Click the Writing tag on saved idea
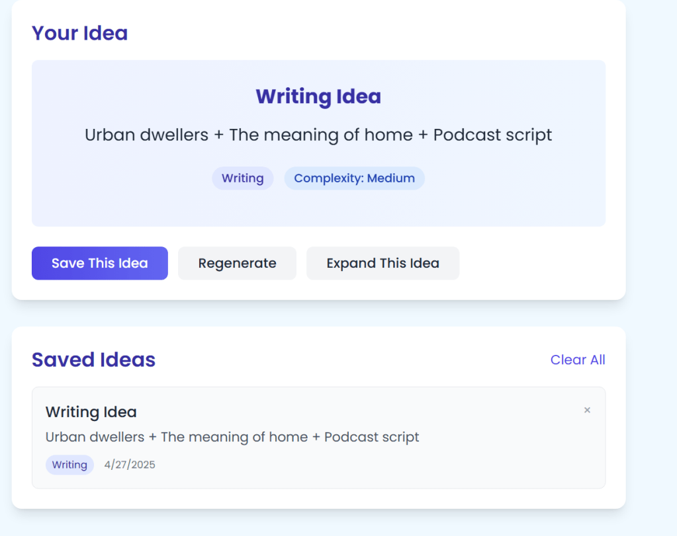Viewport: 677px width, 536px height. [69, 465]
